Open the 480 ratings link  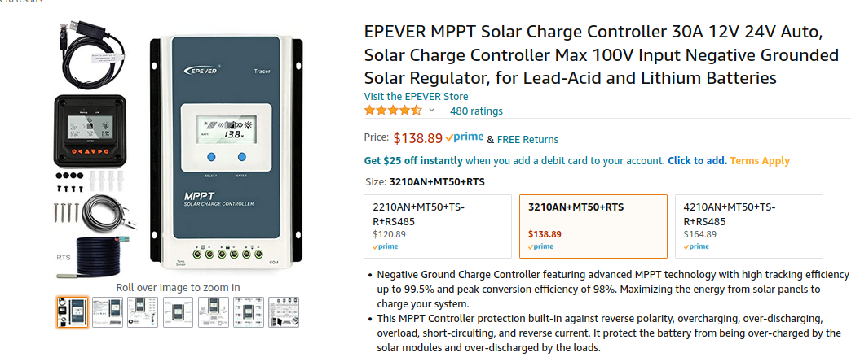point(476,111)
